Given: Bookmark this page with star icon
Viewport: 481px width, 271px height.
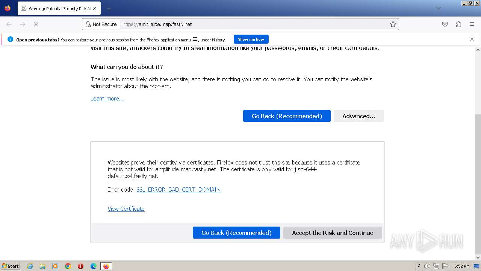Looking at the screenshot, I should [x=393, y=24].
